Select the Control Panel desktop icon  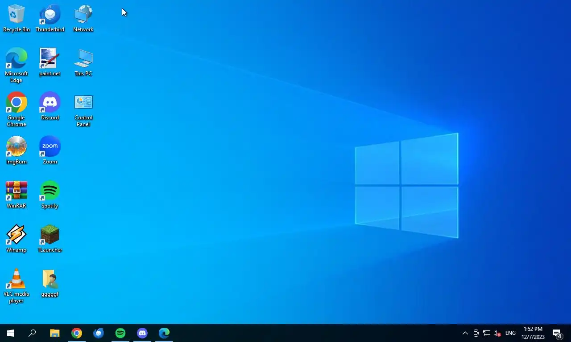pyautogui.click(x=83, y=110)
